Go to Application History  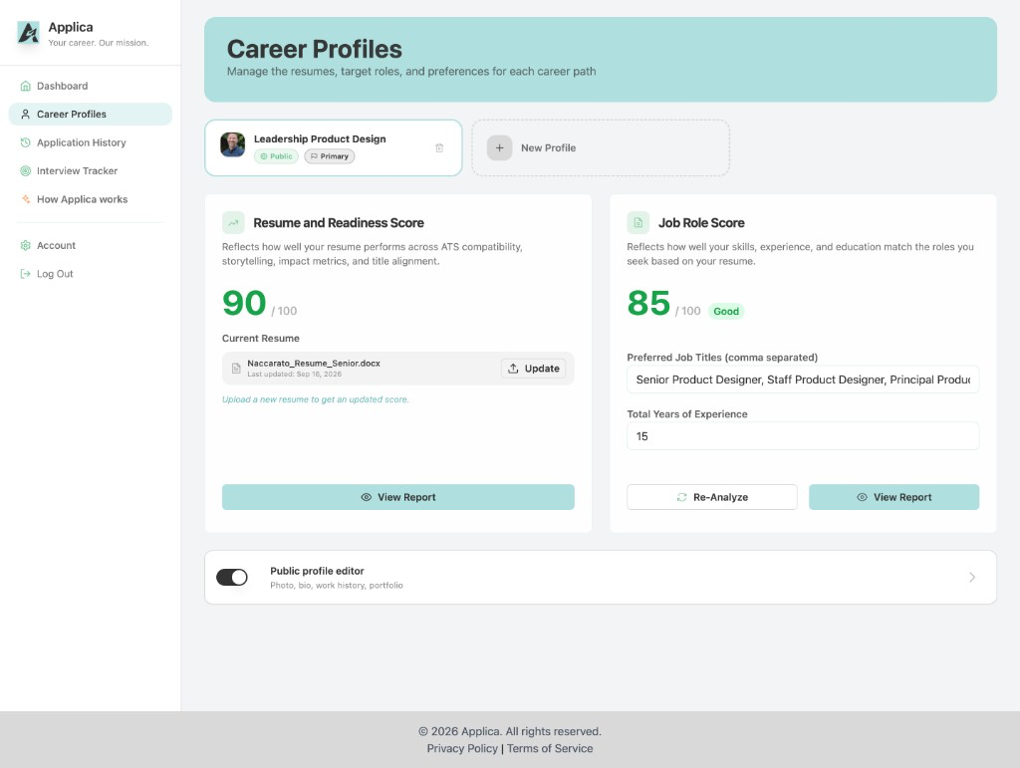91,142
